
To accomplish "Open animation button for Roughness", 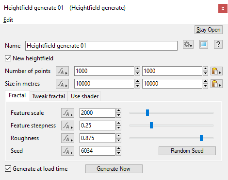I will (67, 138).
